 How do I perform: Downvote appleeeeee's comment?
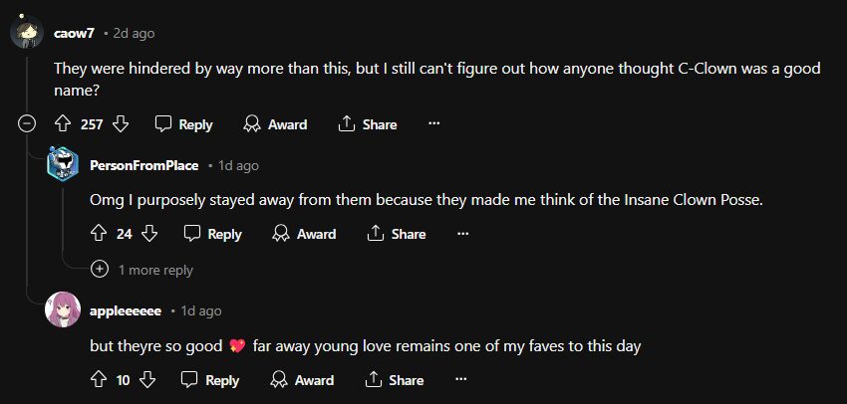[x=147, y=380]
